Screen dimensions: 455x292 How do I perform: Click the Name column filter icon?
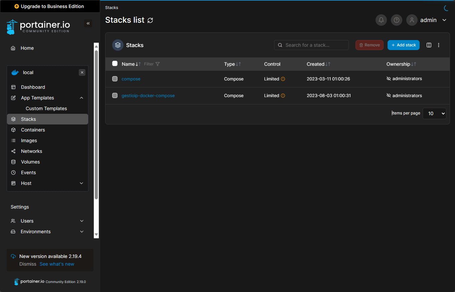click(158, 64)
